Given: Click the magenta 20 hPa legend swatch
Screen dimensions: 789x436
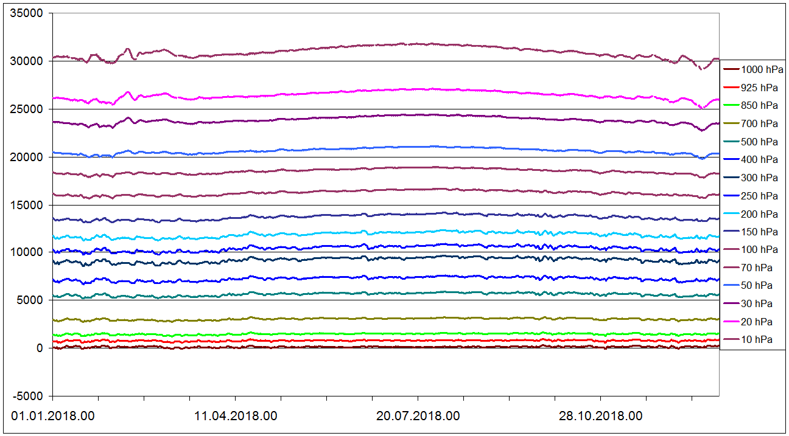Looking at the screenshot, I should (731, 322).
